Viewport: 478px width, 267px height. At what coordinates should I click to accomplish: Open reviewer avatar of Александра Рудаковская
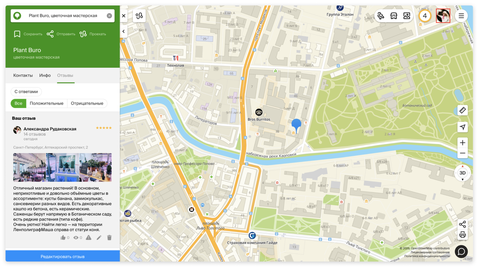coord(17,130)
